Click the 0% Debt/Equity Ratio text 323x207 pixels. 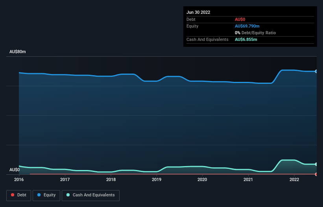pyautogui.click(x=255, y=33)
